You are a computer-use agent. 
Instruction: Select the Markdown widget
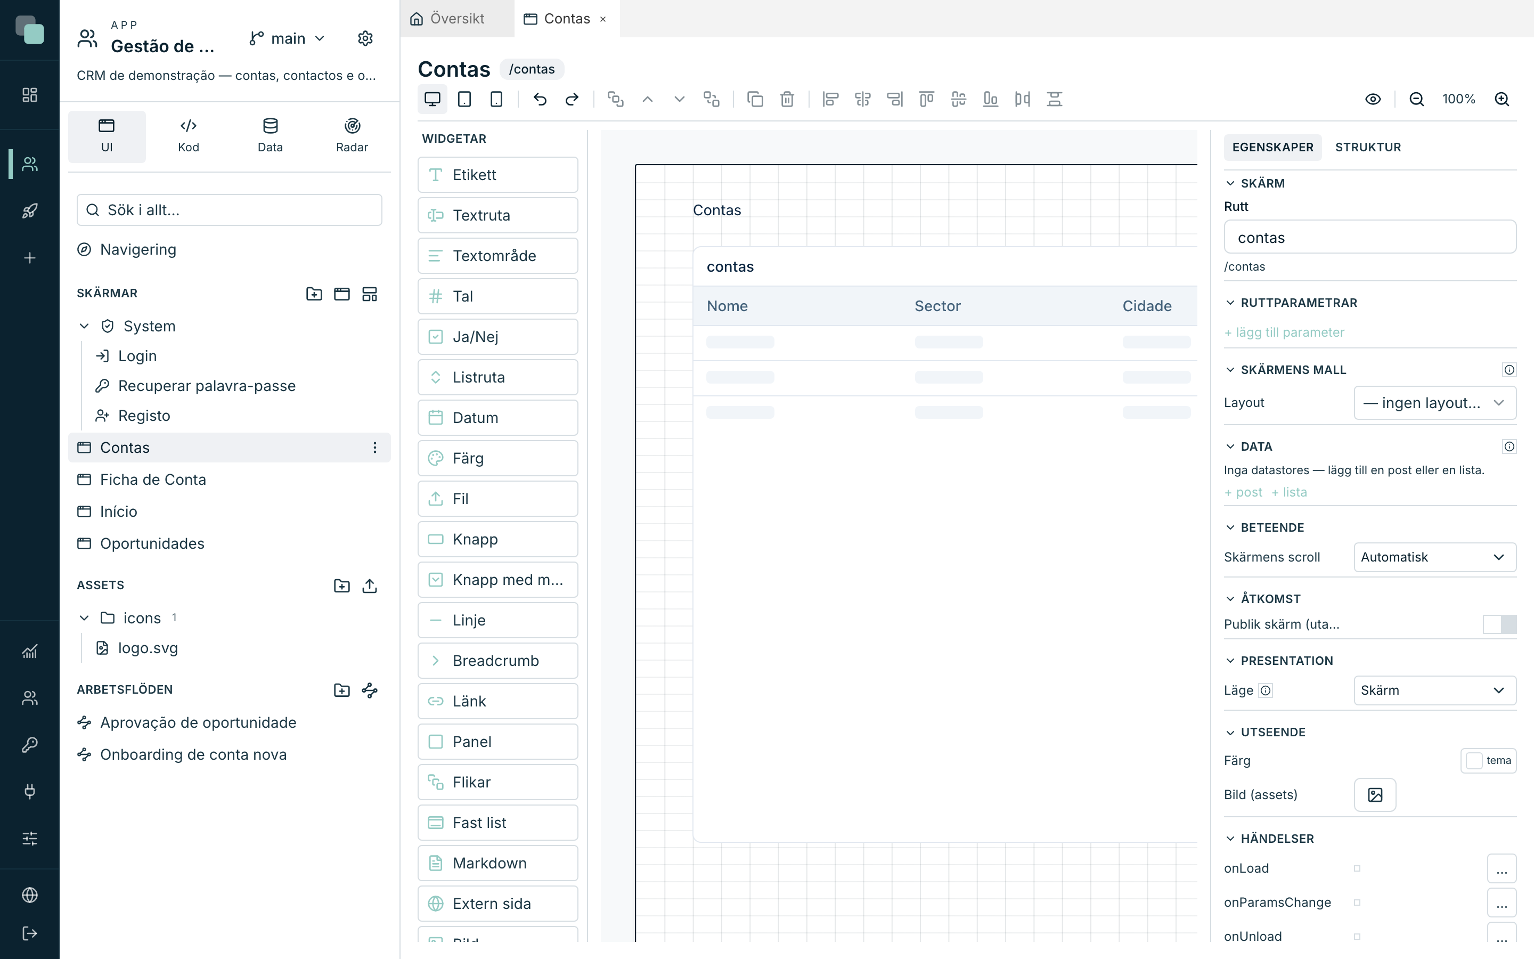497,863
